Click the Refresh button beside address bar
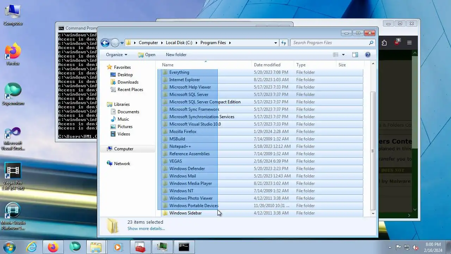451x254 pixels. pyautogui.click(x=284, y=43)
